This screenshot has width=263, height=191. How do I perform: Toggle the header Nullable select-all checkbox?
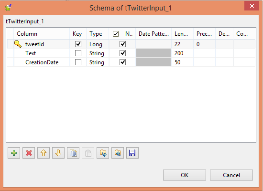click(116, 34)
